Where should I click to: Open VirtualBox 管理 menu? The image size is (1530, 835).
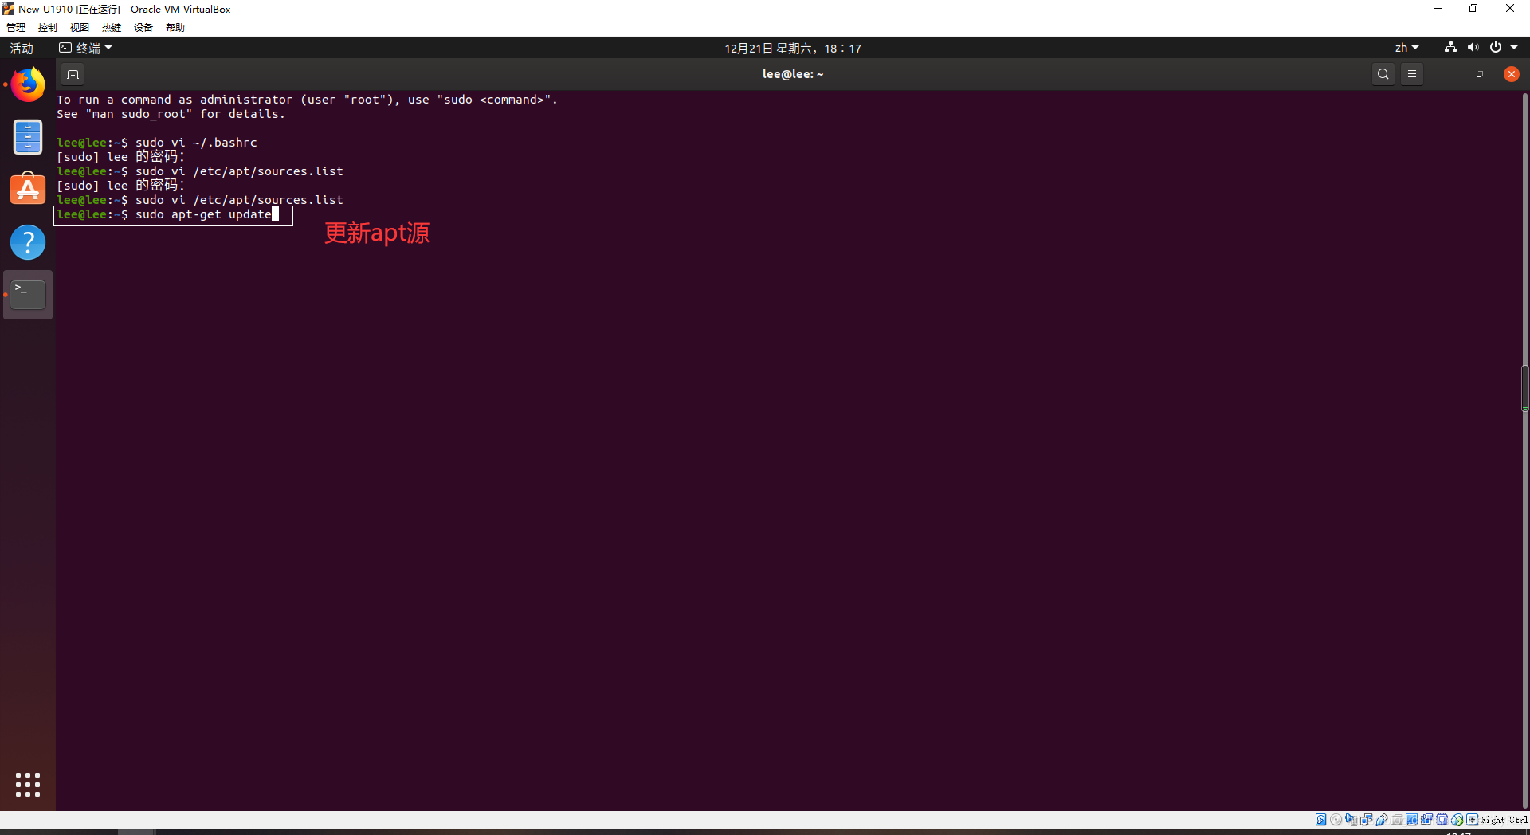pyautogui.click(x=16, y=28)
